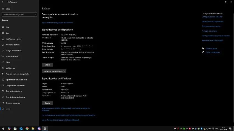Select the 22H2 version value
This screenshot has height=131, width=234.
pos(63,87)
